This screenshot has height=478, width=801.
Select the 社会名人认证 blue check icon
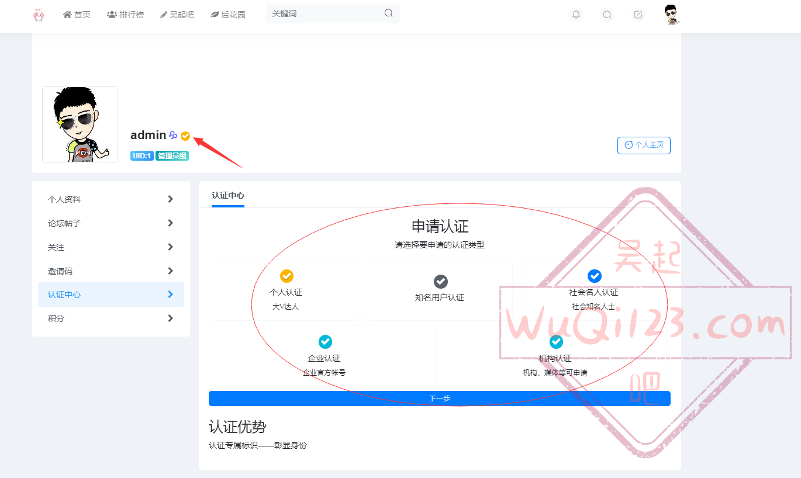tap(594, 276)
